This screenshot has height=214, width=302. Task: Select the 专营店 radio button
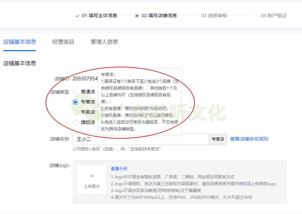[x=75, y=102]
